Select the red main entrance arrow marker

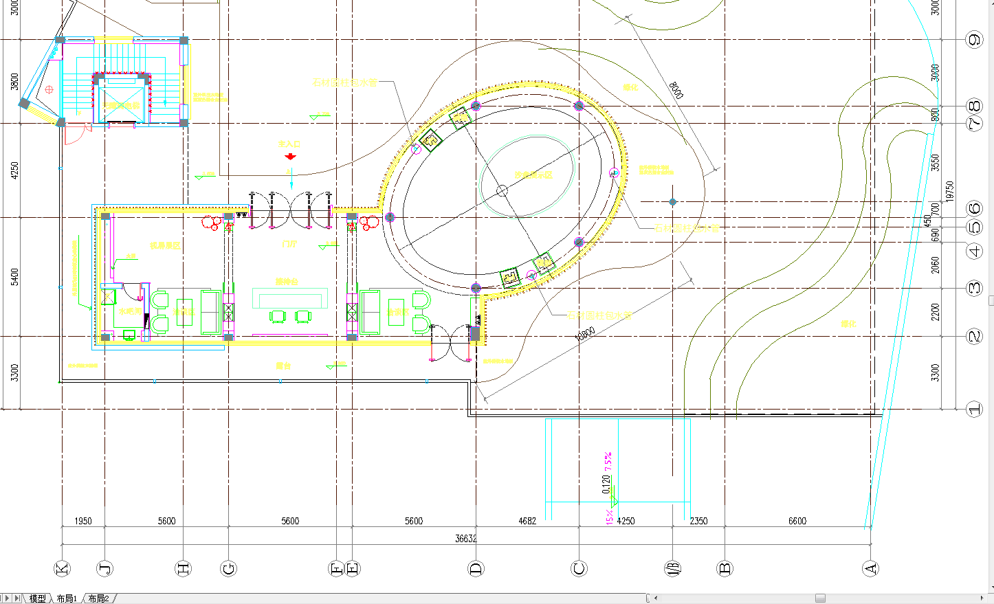pyautogui.click(x=290, y=157)
